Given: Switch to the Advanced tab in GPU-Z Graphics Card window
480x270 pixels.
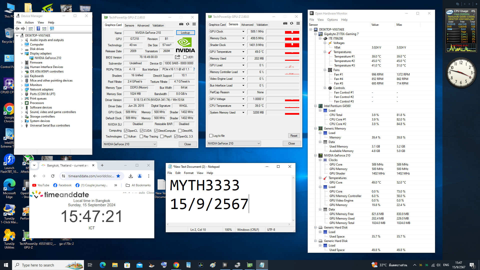Looking at the screenshot, I should coord(143,25).
